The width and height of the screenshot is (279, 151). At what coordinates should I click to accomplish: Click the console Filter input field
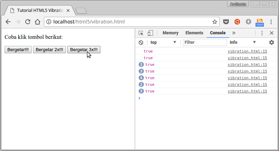[205, 42]
